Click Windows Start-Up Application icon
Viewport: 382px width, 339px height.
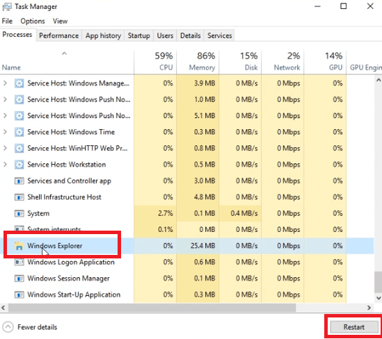point(19,295)
